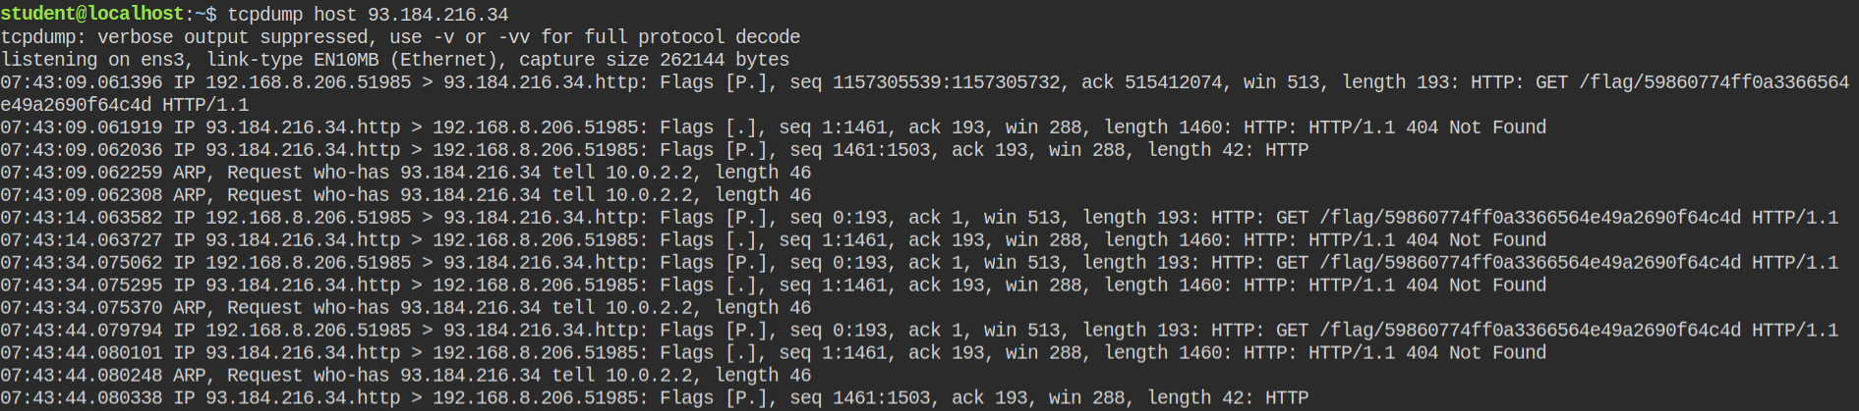The width and height of the screenshot is (1859, 411).
Task: Click the tcpdump host 93.184.216.34 command
Action: pyautogui.click(x=368, y=14)
